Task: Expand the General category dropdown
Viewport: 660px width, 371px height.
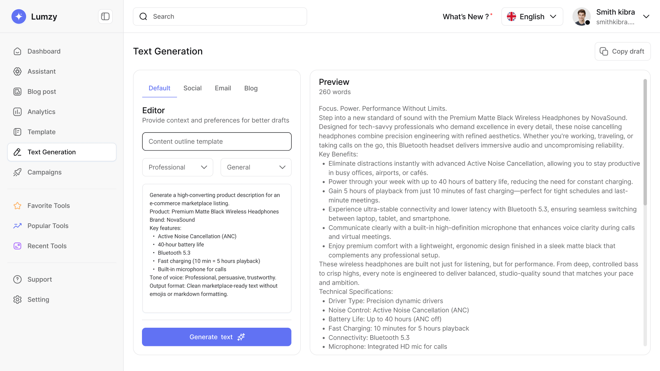Action: pyautogui.click(x=256, y=167)
